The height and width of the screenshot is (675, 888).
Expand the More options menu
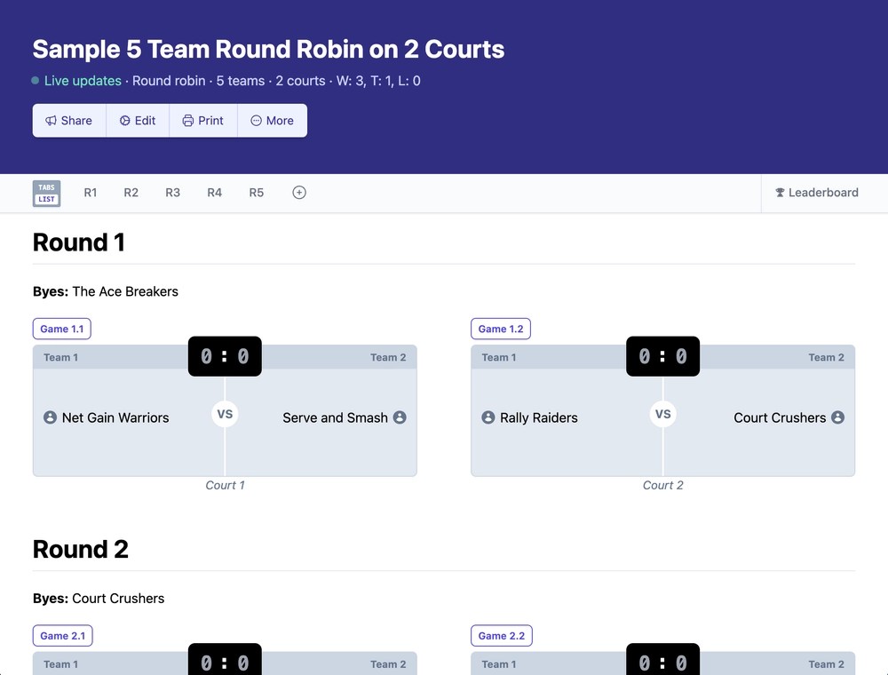[x=273, y=121]
